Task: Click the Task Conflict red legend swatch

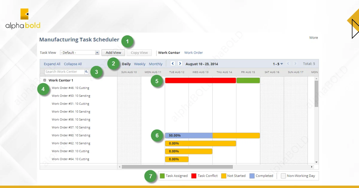Action: pyautogui.click(x=194, y=176)
